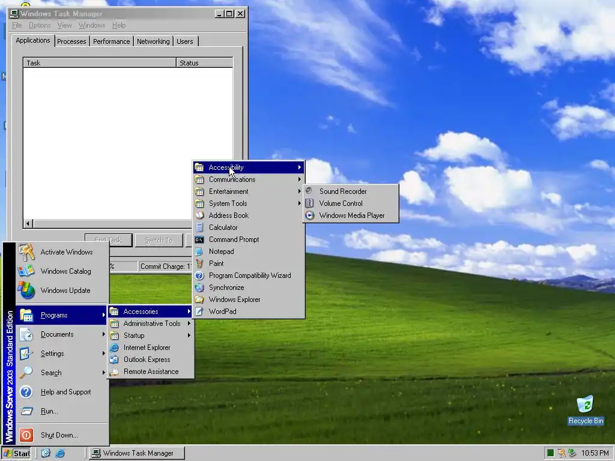Open the Windows menu in Task Manager
The height and width of the screenshot is (461, 615).
tap(92, 25)
